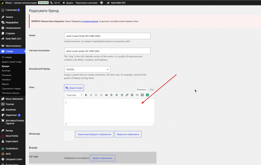261x165 pixels.
Task: Insert a bulleted list in the description editor
Action: coord(96,95)
